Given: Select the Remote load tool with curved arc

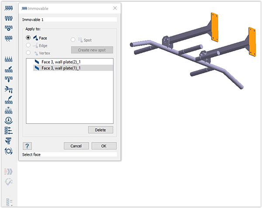Looking at the screenshot, I should tap(9, 89).
